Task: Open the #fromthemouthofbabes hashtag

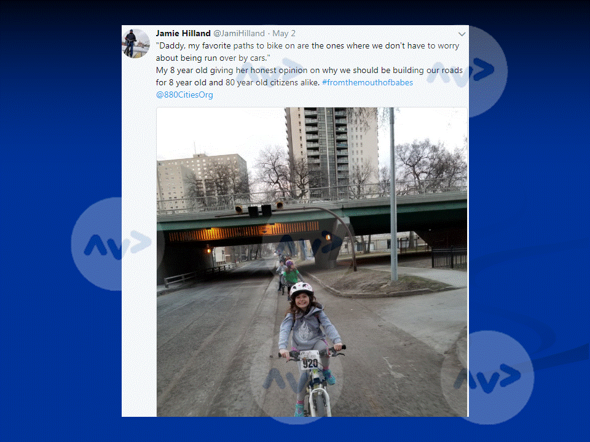Action: [x=368, y=83]
